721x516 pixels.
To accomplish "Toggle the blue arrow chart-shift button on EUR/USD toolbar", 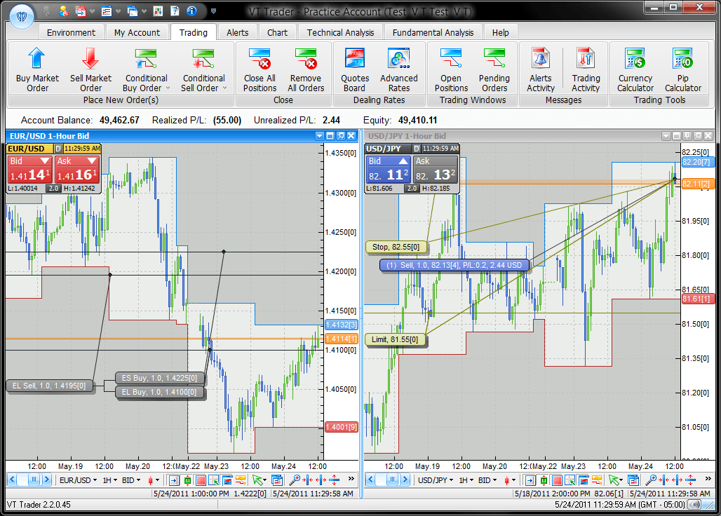I will click(174, 480).
